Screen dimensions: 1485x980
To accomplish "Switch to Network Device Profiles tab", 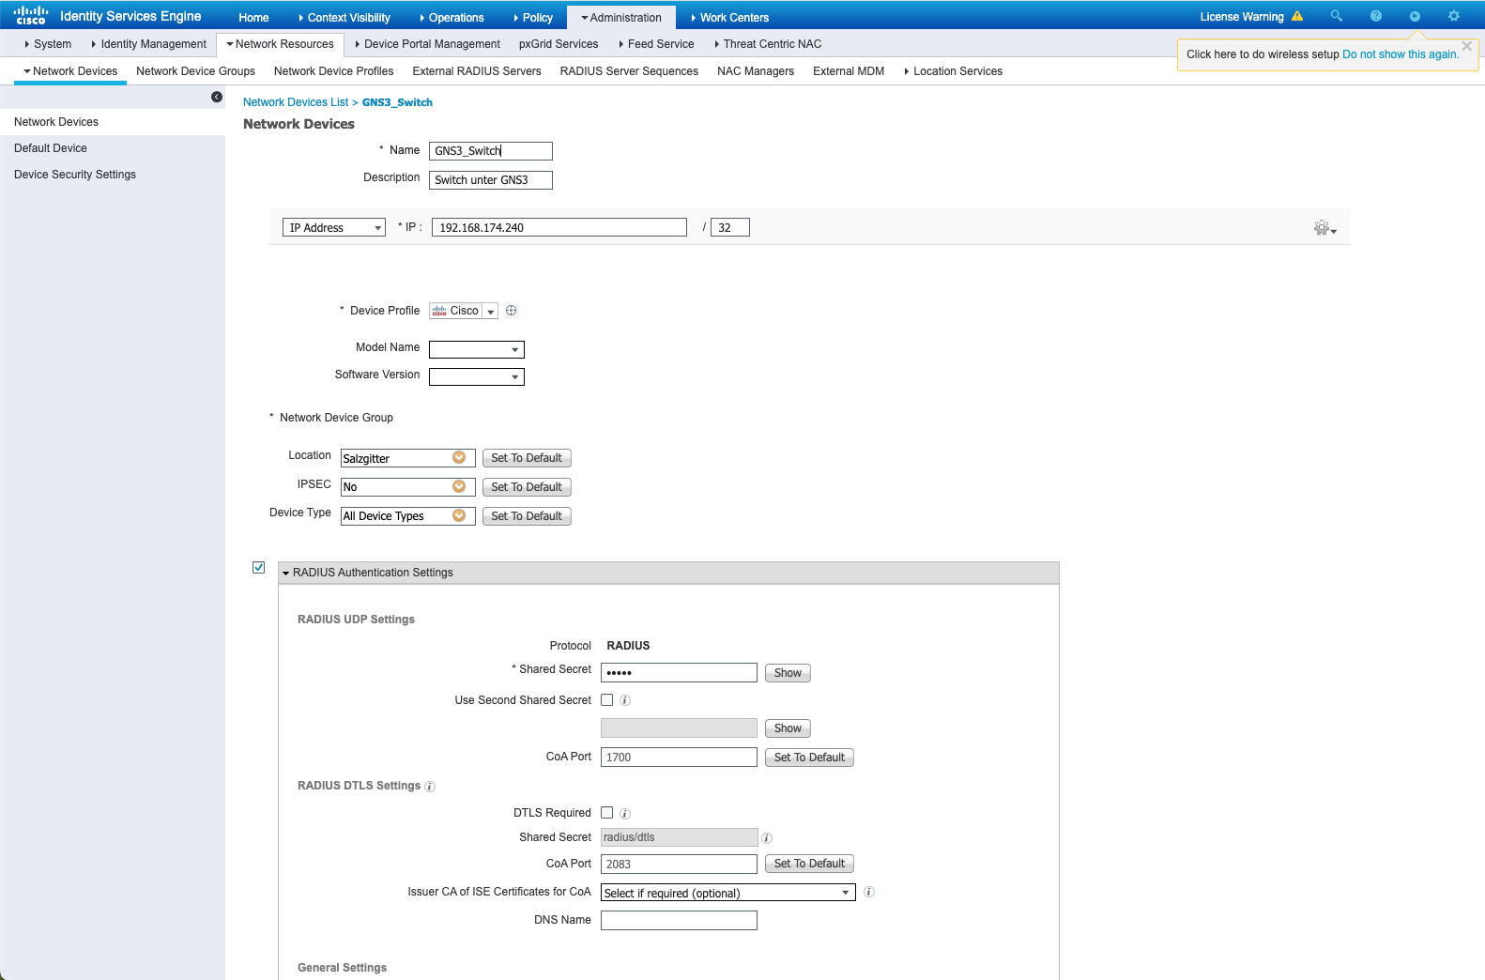I will coord(334,71).
